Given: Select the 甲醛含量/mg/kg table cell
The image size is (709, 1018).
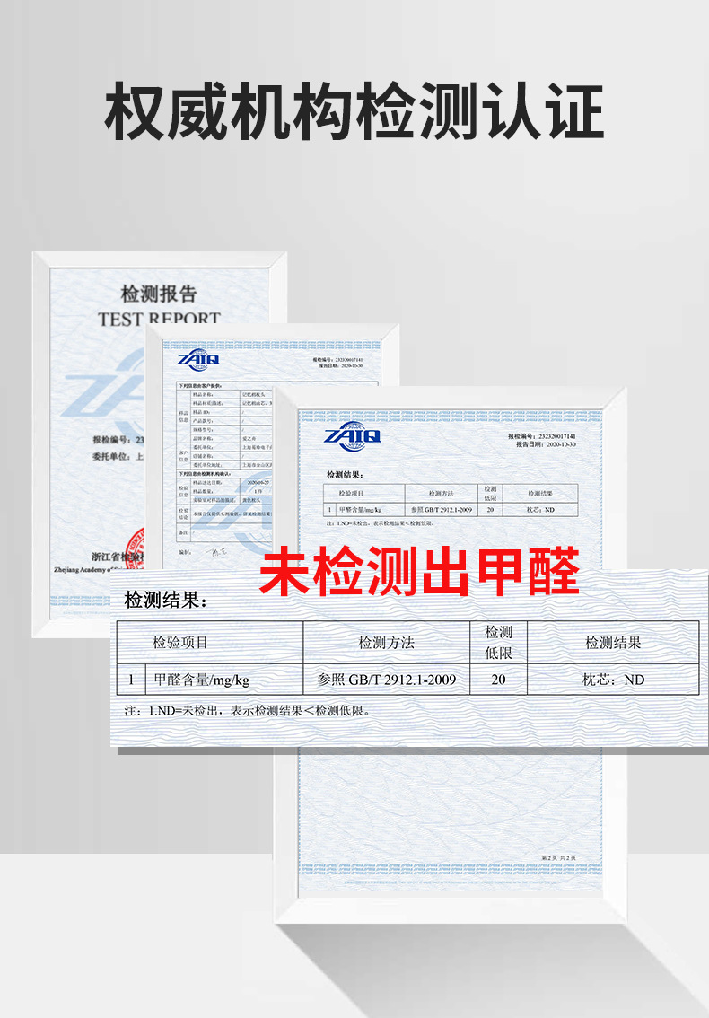Looking at the screenshot, I should 201,680.
